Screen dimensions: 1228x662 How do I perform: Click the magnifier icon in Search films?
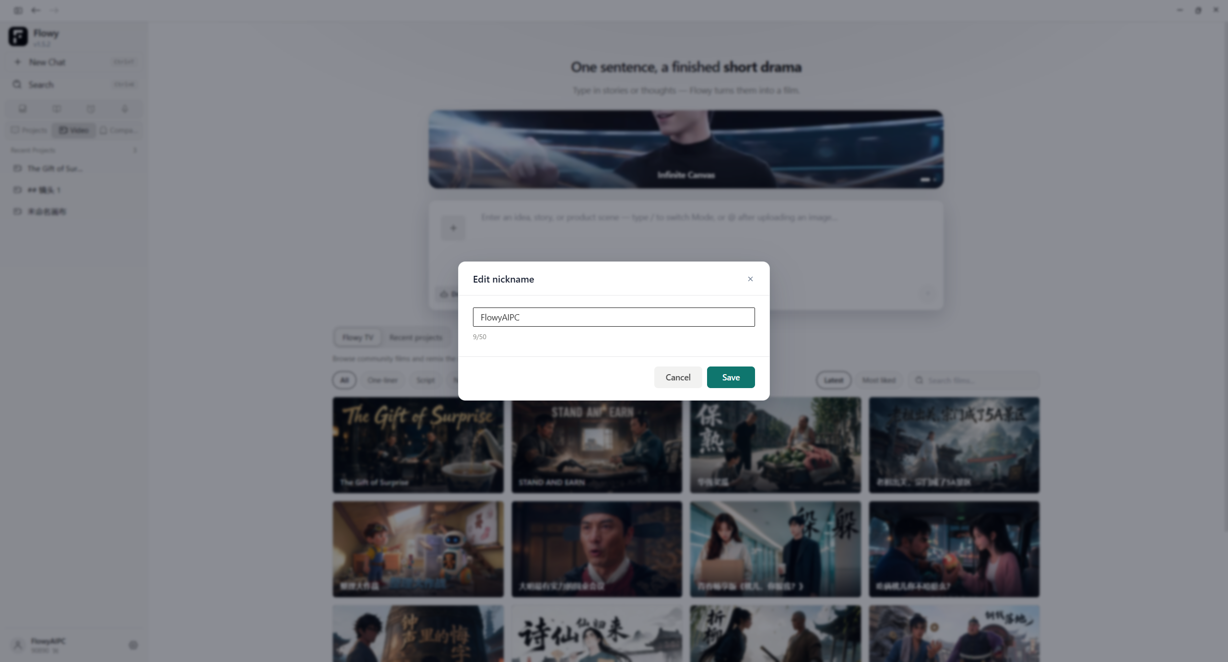(x=919, y=380)
